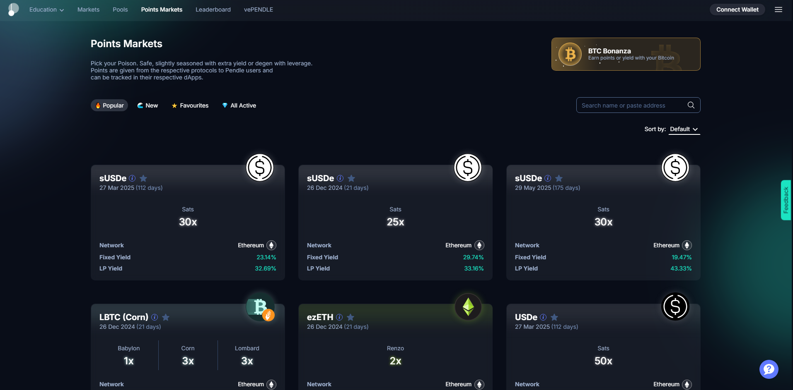Image resolution: width=793 pixels, height=390 pixels.
Task: Open the Sort by Default dropdown
Action: click(684, 129)
